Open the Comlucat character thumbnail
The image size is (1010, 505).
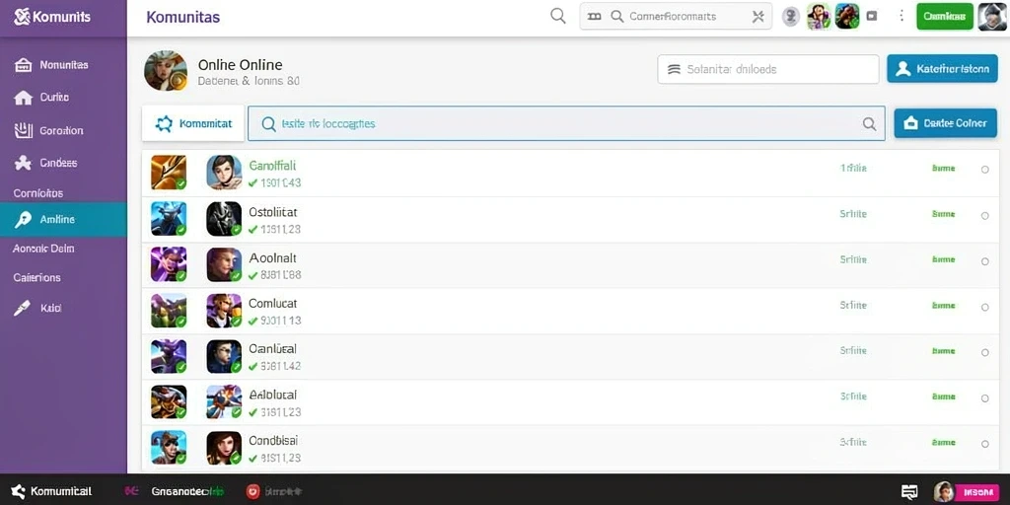[x=224, y=311]
